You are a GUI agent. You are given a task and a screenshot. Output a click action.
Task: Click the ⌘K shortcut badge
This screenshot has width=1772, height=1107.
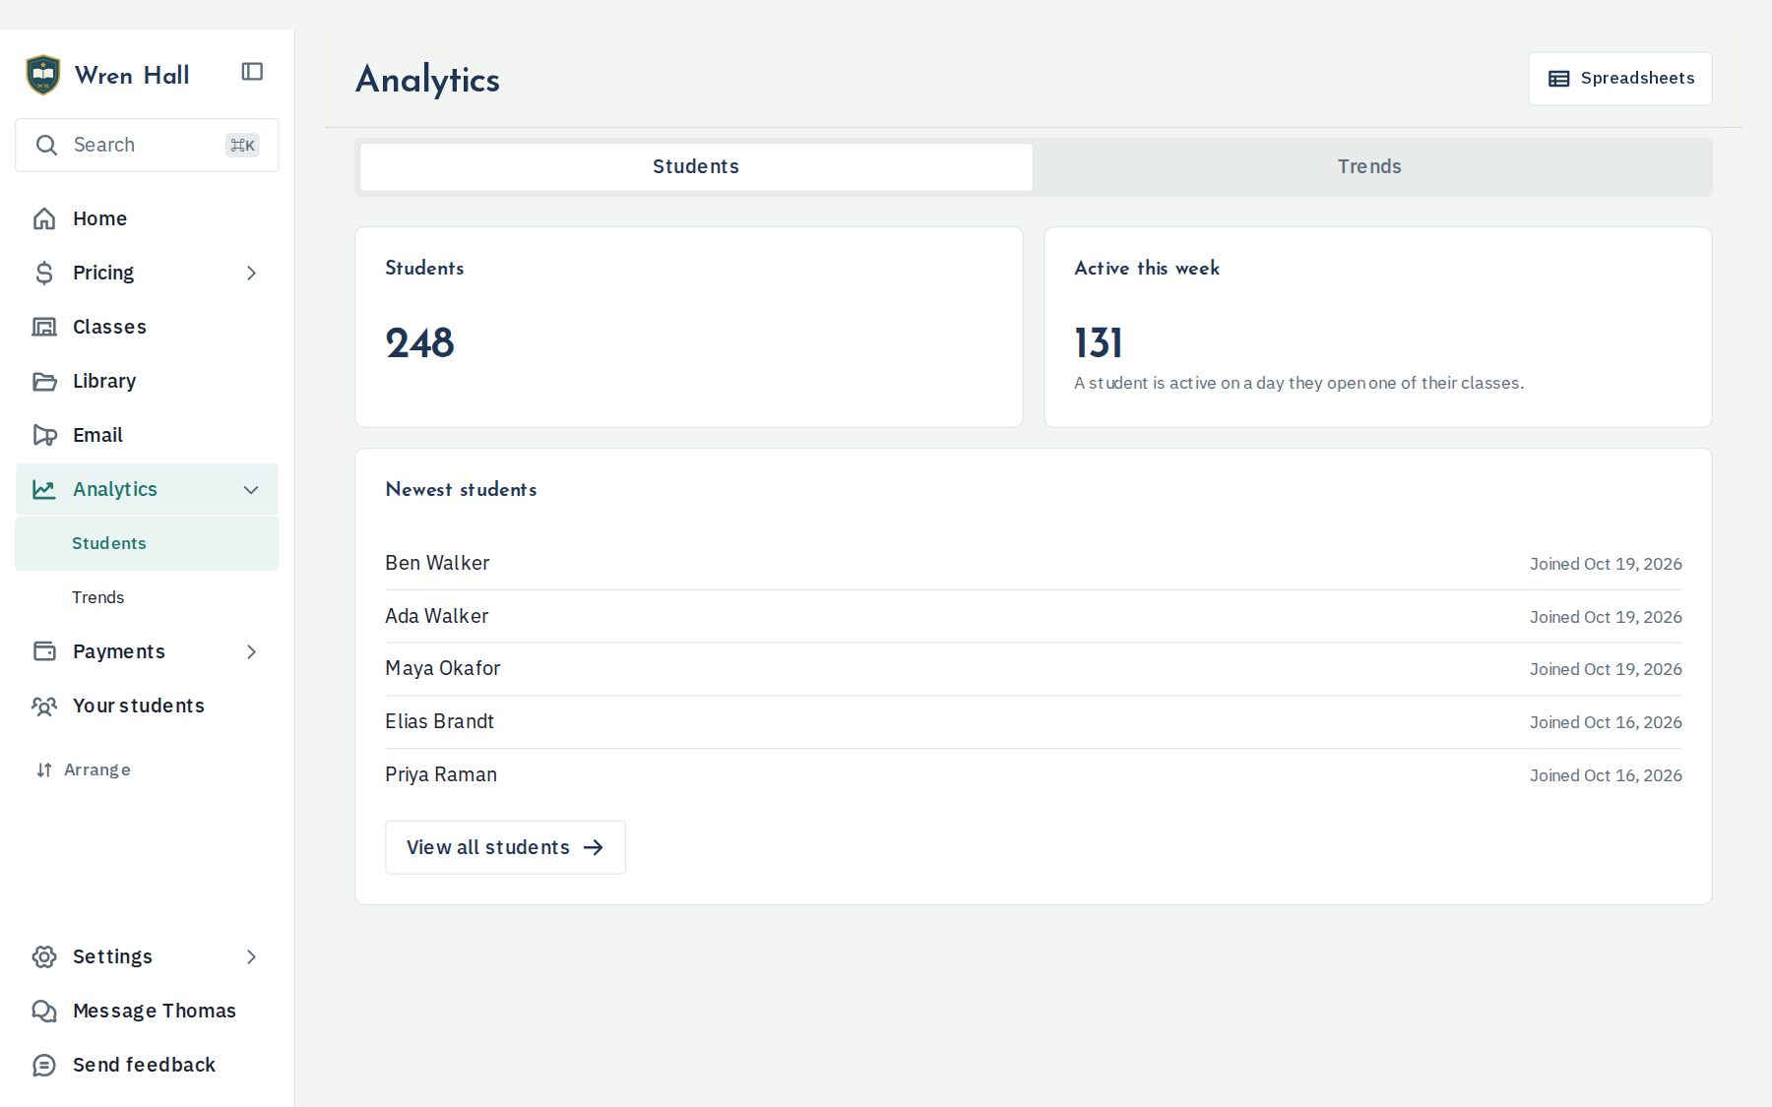pos(242,146)
